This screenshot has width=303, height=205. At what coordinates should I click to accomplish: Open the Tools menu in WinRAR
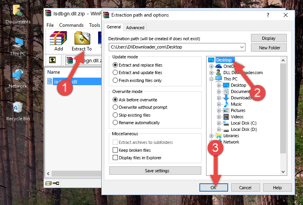95,25
